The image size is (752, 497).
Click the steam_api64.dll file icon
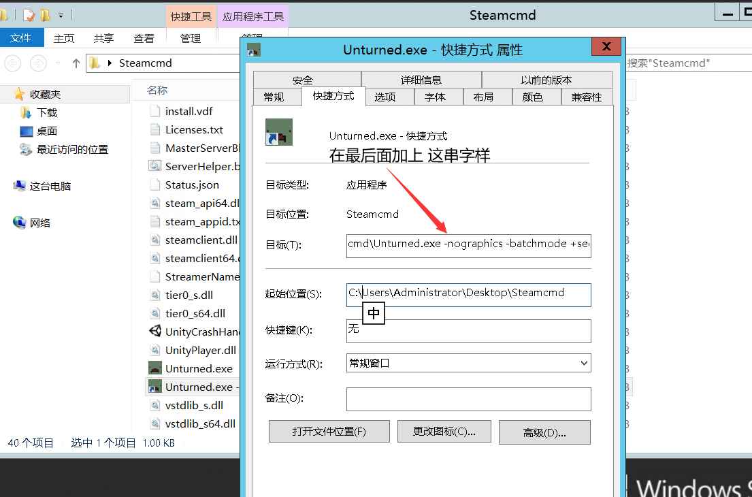[x=154, y=203]
